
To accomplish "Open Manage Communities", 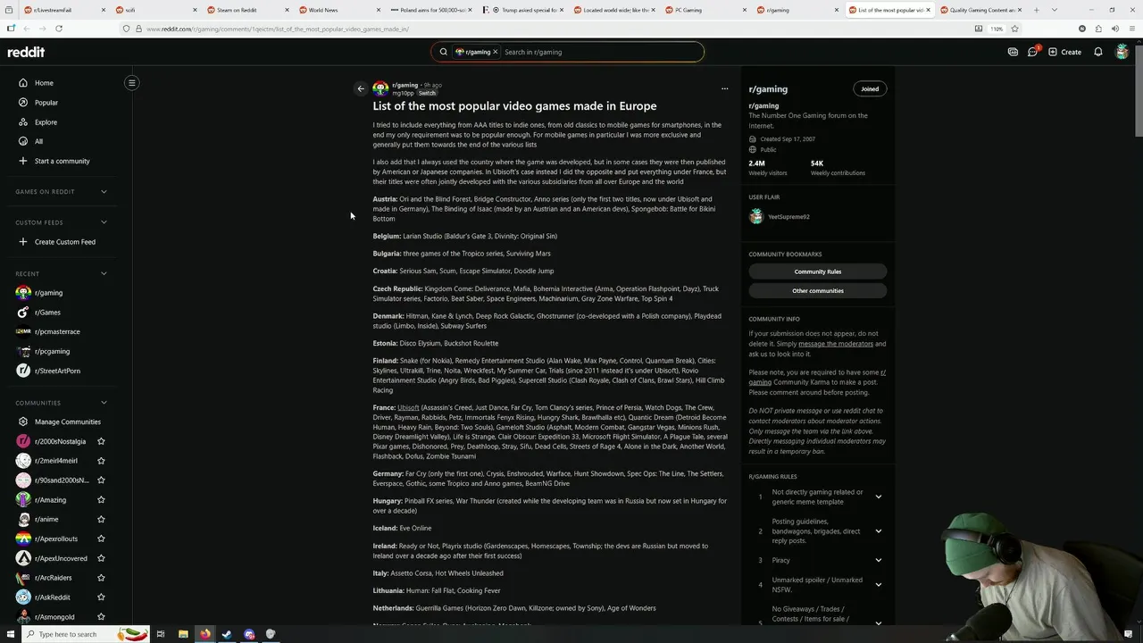I will point(67,422).
